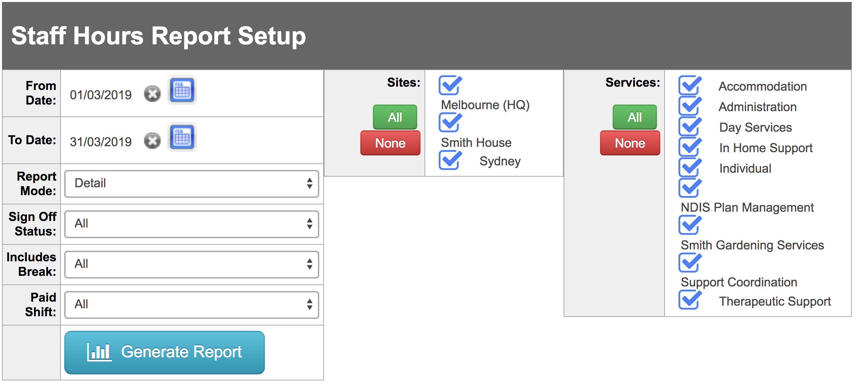Deselect all services using the None button
The image size is (857, 387).
(630, 143)
